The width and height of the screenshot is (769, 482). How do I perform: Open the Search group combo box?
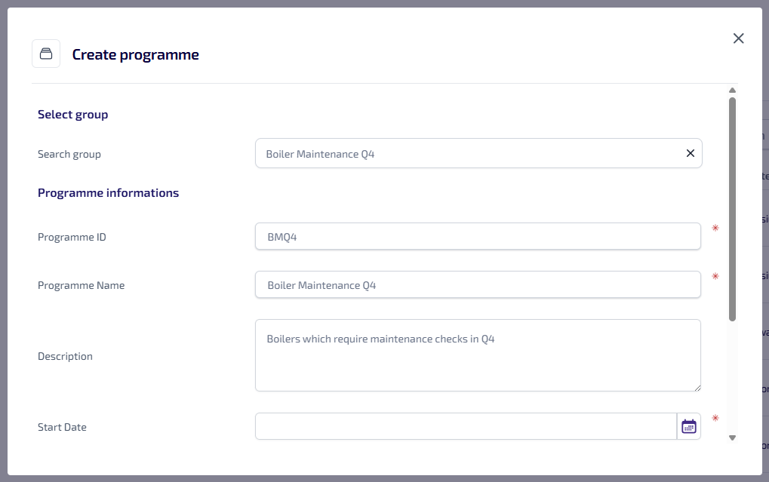[x=468, y=153]
